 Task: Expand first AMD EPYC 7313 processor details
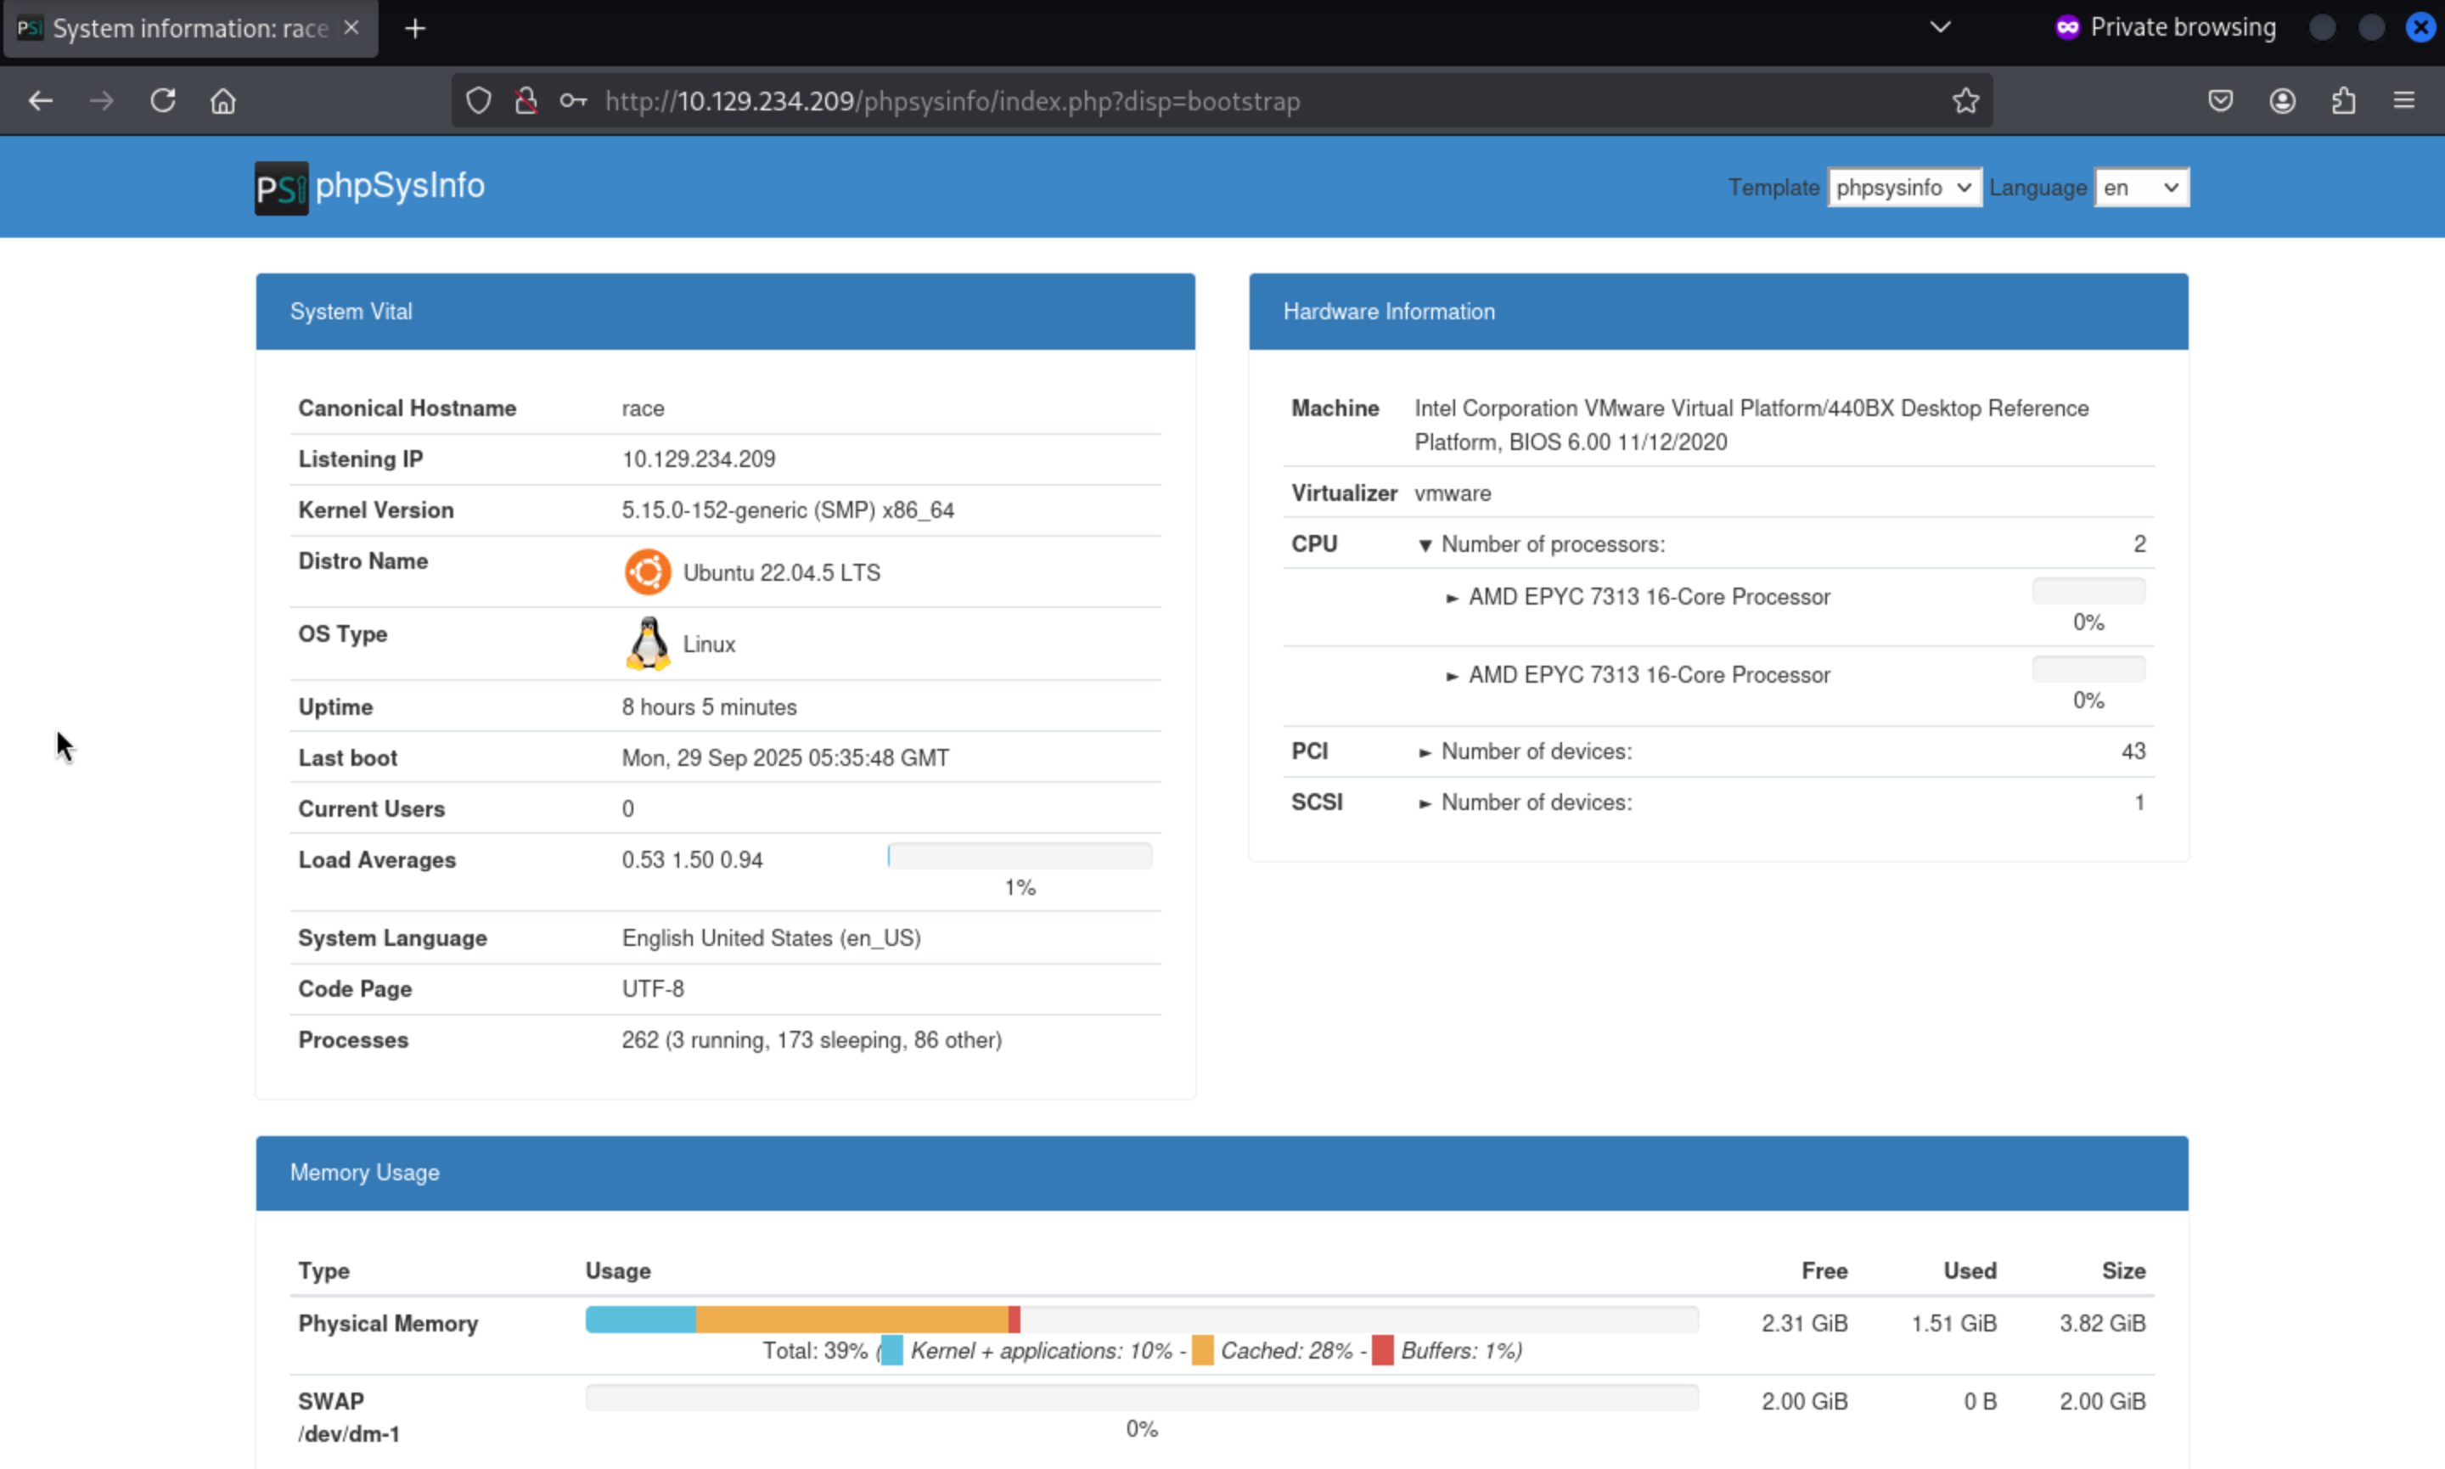click(1452, 598)
